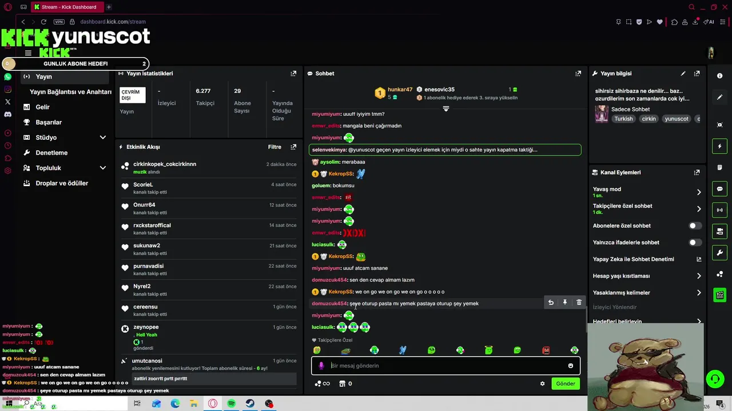Open Denetleme in the sidebar
This screenshot has width=732, height=411.
click(x=51, y=153)
